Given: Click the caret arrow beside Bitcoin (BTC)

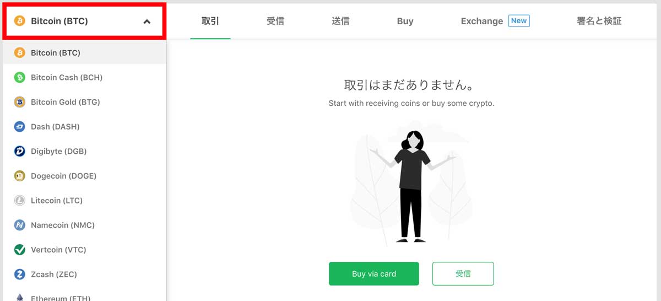Looking at the screenshot, I should pyautogui.click(x=147, y=21).
